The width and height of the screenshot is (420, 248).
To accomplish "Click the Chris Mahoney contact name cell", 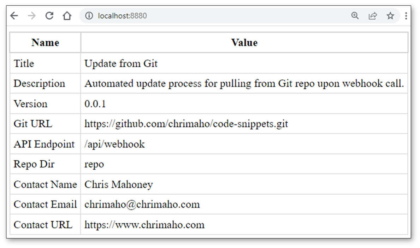I will click(x=244, y=184).
